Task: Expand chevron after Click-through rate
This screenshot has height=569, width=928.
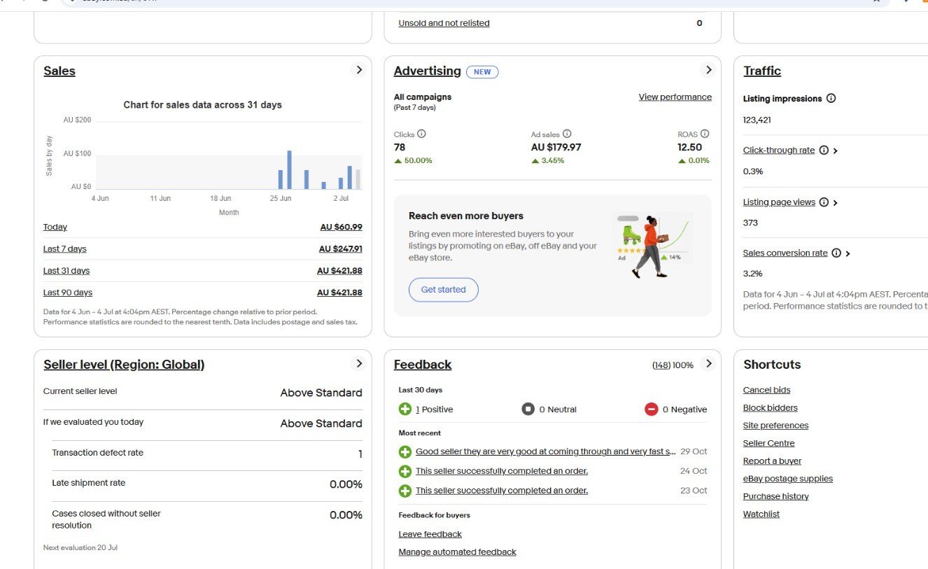Action: coord(836,150)
